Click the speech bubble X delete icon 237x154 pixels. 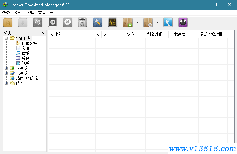coord(68,22)
